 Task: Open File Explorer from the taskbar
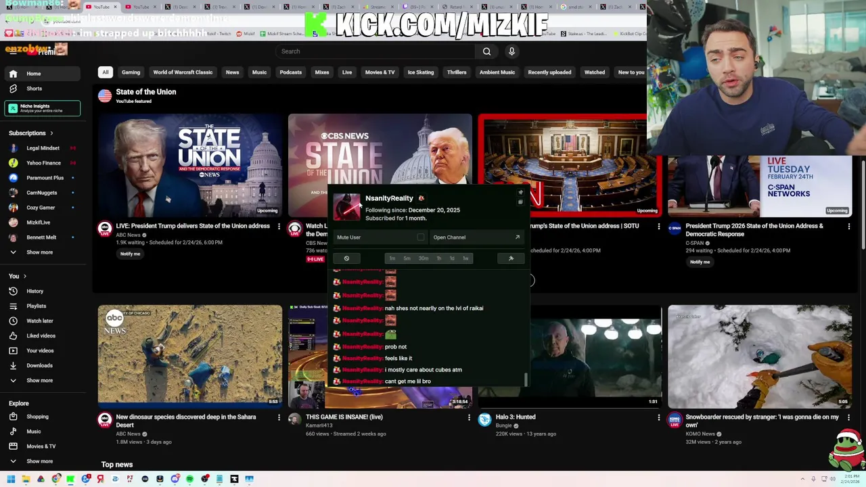coord(26,480)
